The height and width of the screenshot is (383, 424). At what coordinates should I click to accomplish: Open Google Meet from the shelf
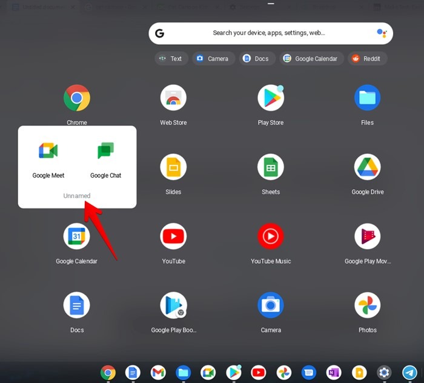[208, 373]
